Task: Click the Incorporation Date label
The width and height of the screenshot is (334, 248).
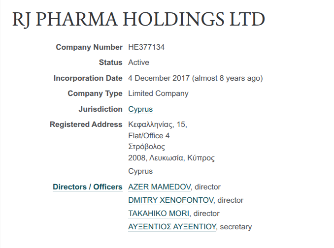Action: click(88, 78)
